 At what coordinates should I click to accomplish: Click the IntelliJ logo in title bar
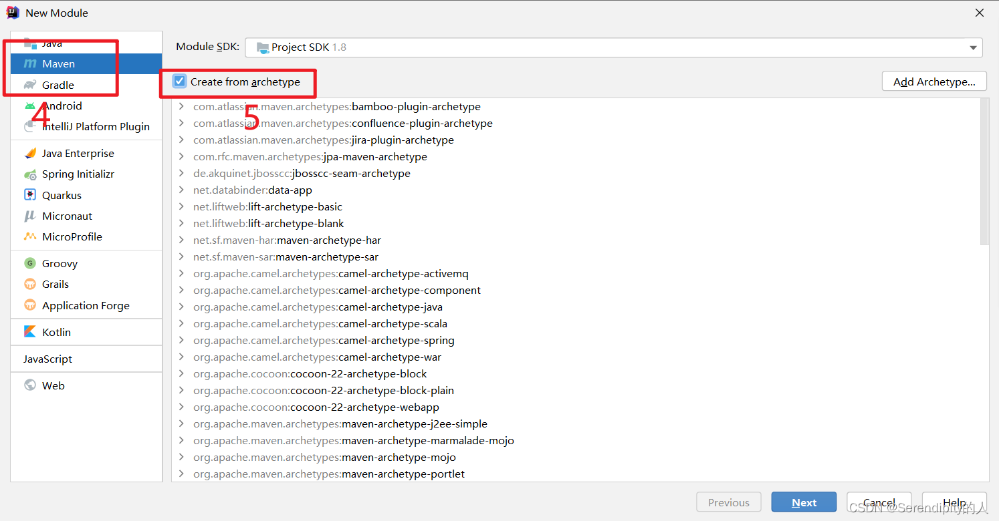13,13
